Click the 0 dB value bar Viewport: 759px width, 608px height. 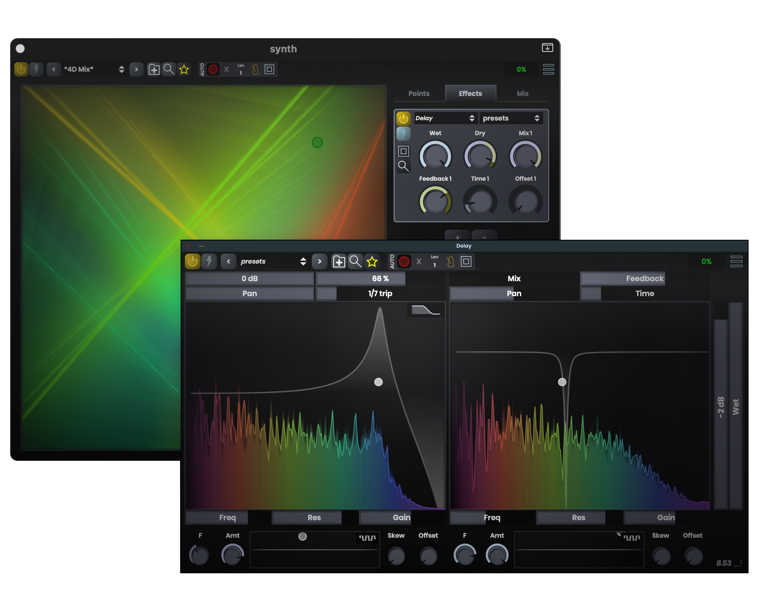pos(250,279)
